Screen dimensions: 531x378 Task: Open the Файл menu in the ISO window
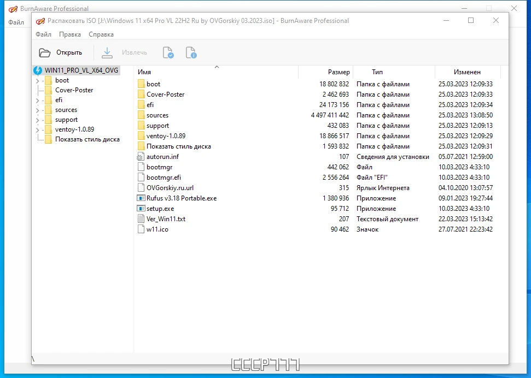43,34
